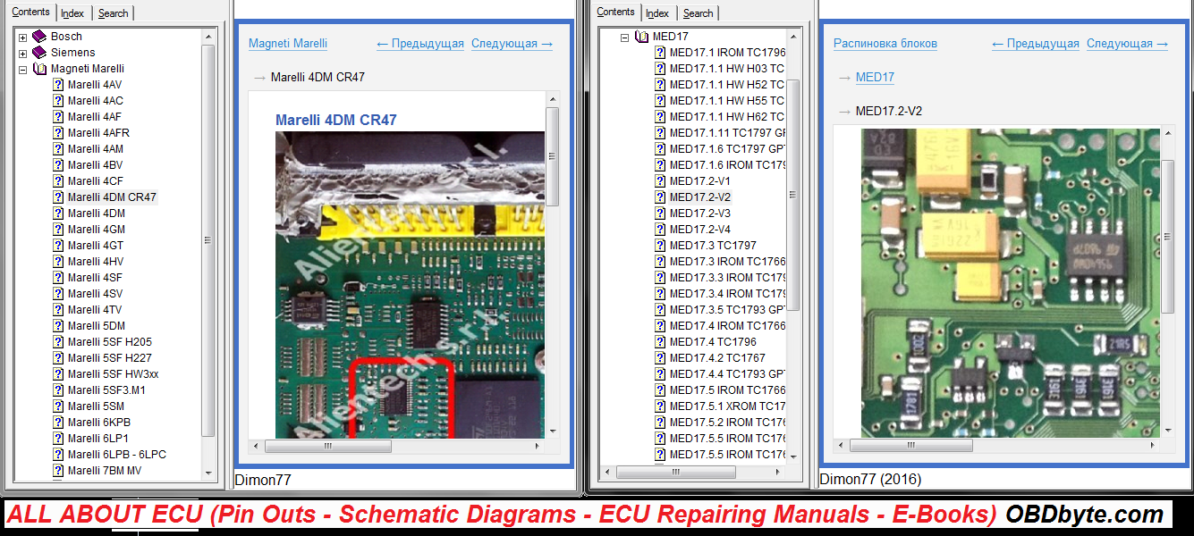1194x536 pixels.
Task: Open the Search tab in right window
Action: 698,13
